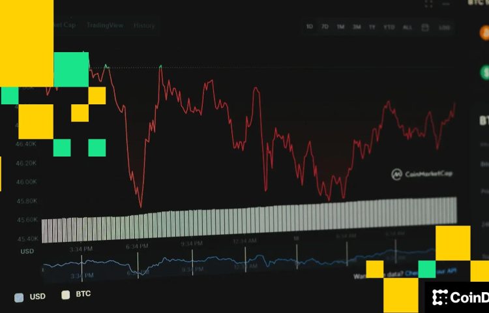Choose the 1M time range
This screenshot has height=313, width=489.
click(x=340, y=27)
